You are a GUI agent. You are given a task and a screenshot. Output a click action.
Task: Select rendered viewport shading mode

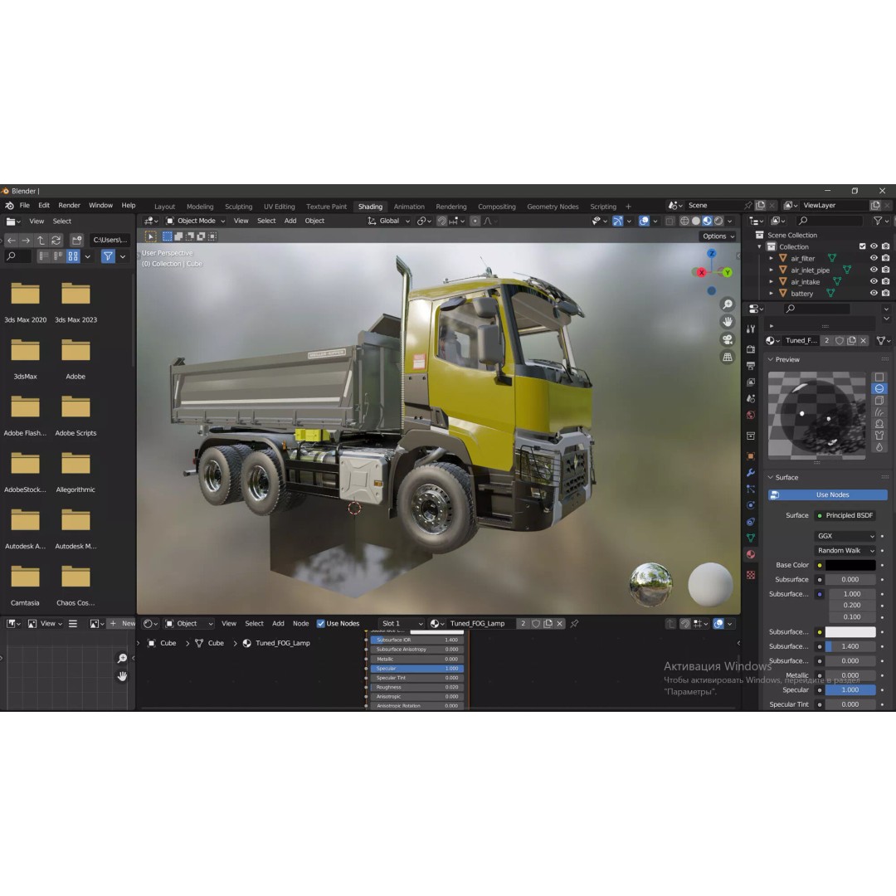pyautogui.click(x=718, y=222)
